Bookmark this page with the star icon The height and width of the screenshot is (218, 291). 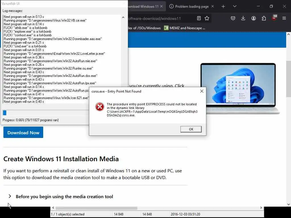click(207, 18)
